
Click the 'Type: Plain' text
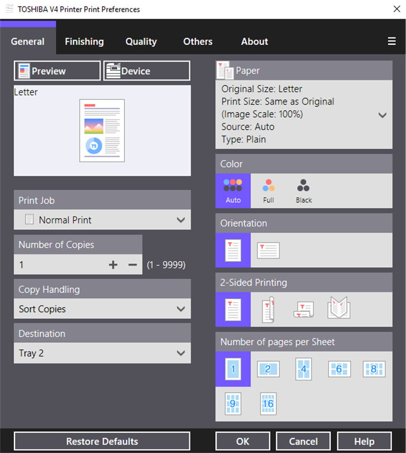coord(243,140)
